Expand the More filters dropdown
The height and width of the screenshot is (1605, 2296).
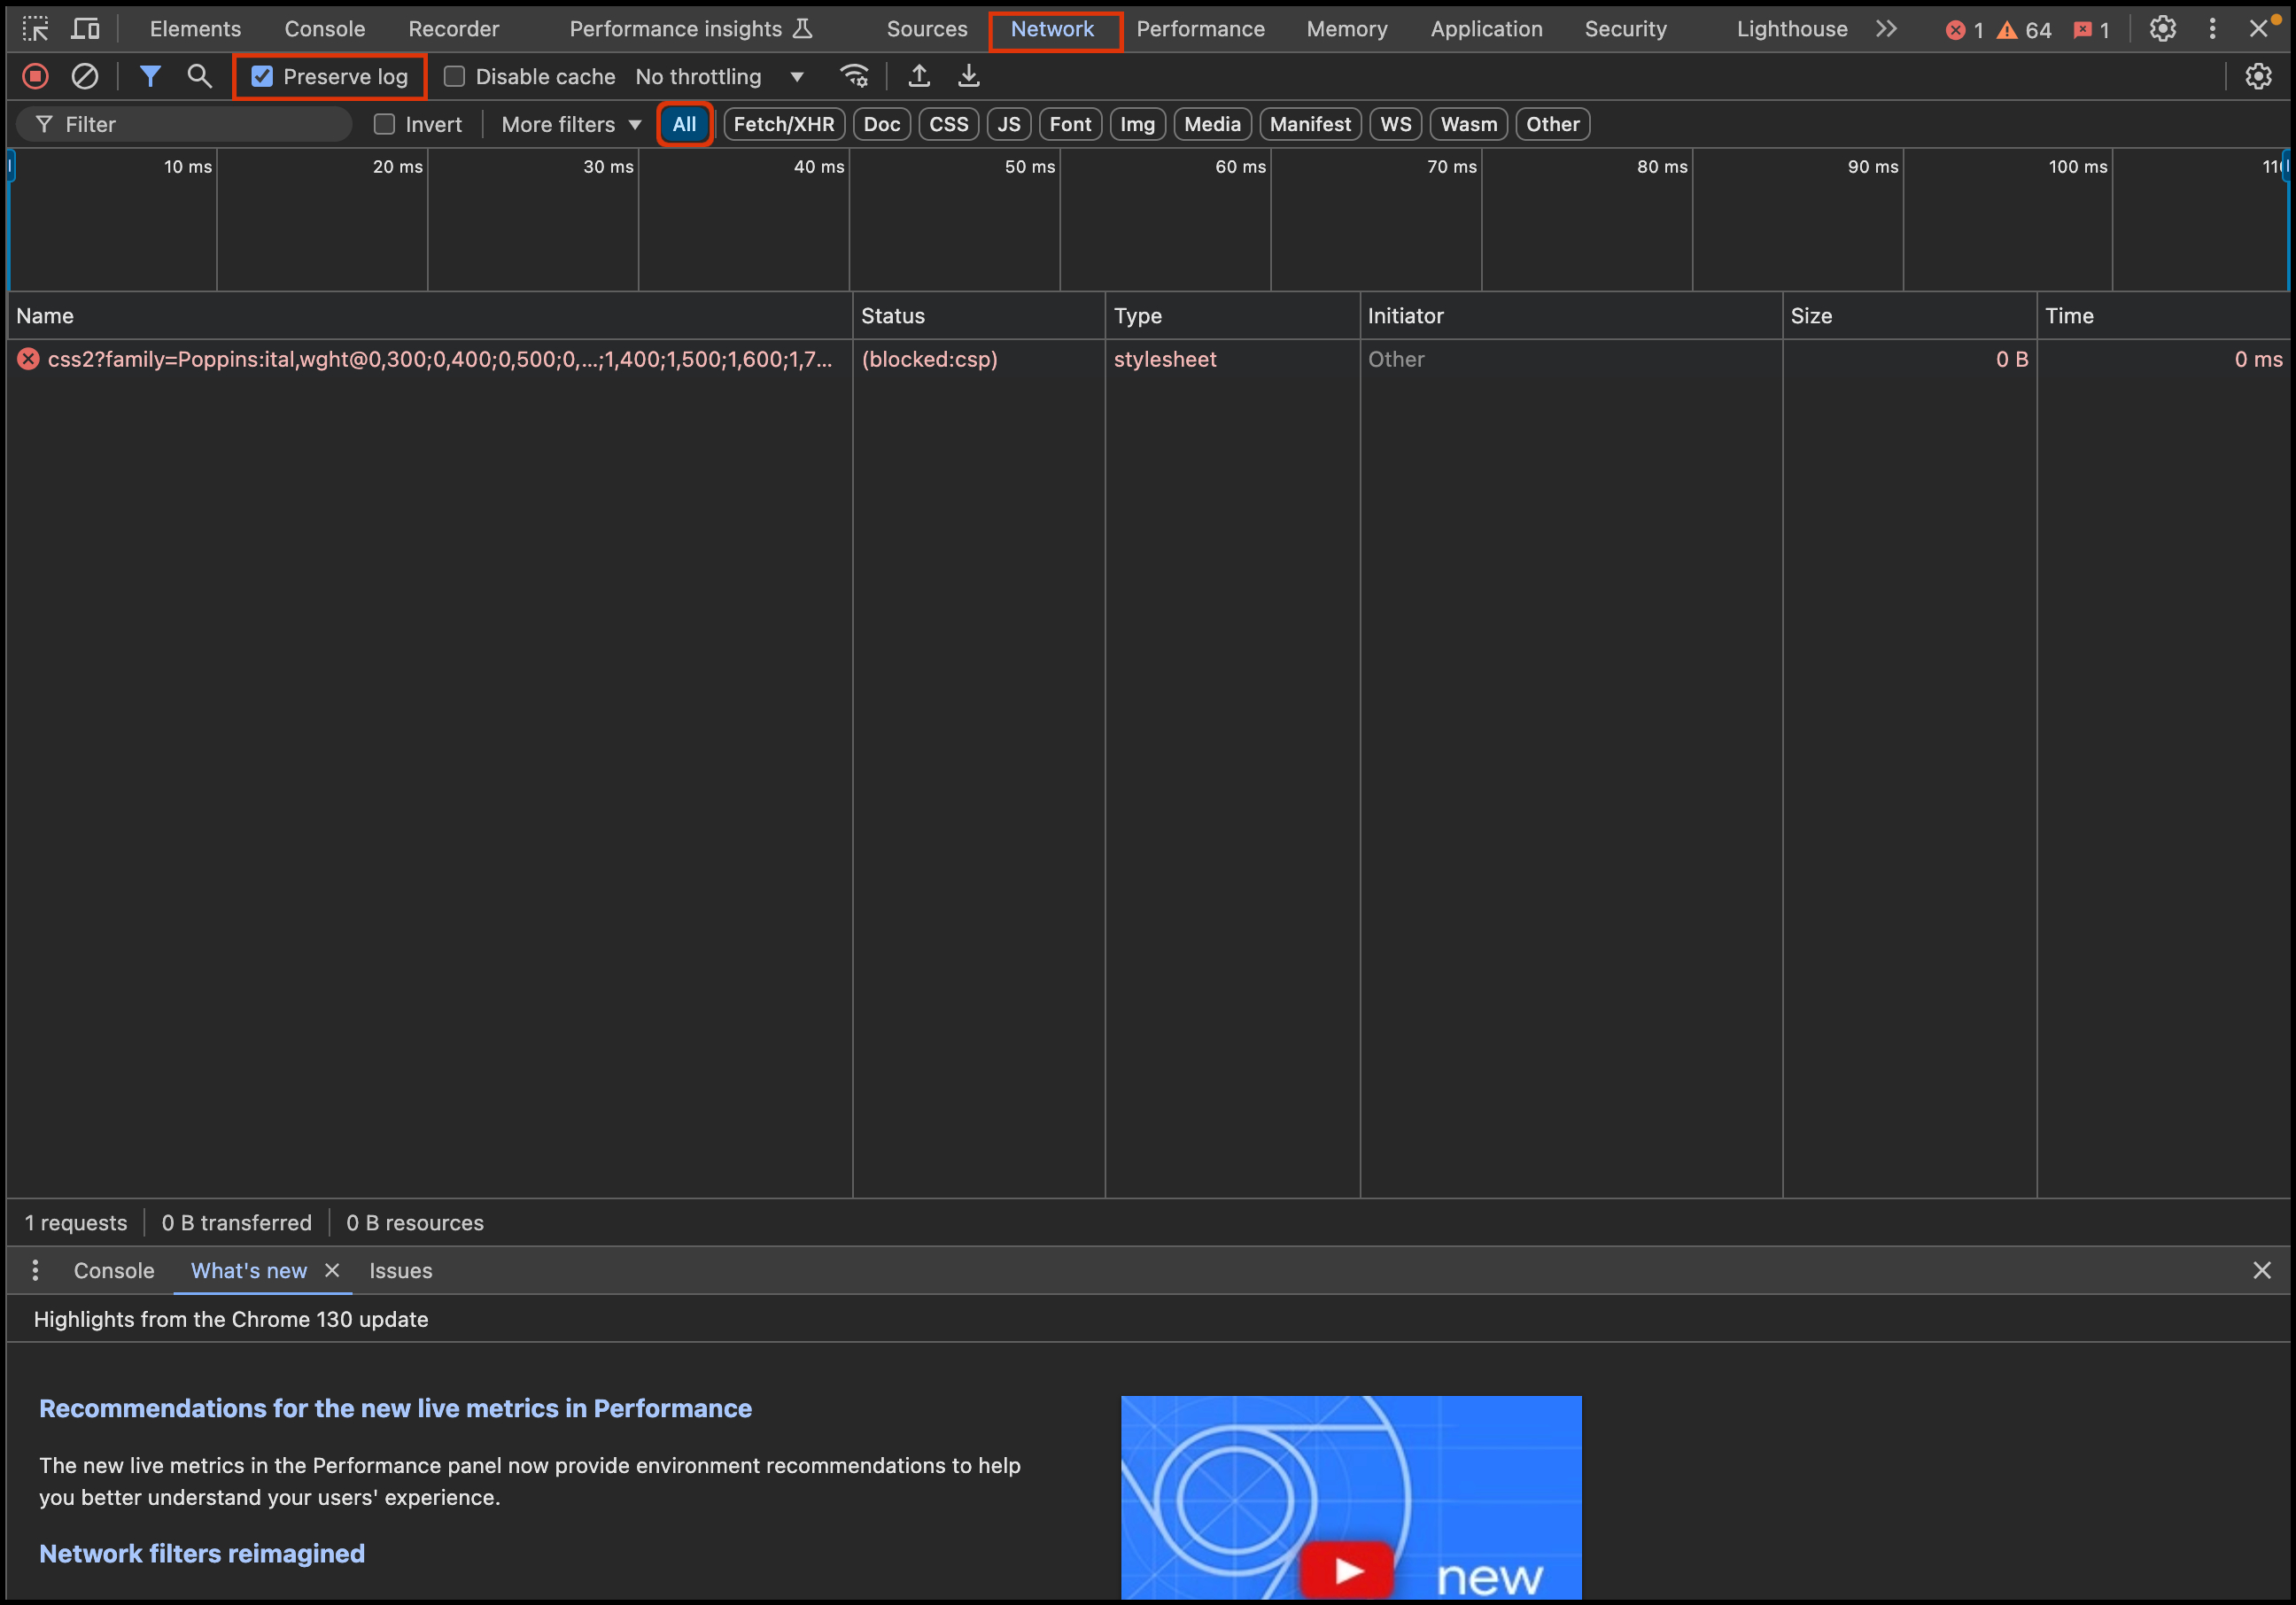coord(571,124)
